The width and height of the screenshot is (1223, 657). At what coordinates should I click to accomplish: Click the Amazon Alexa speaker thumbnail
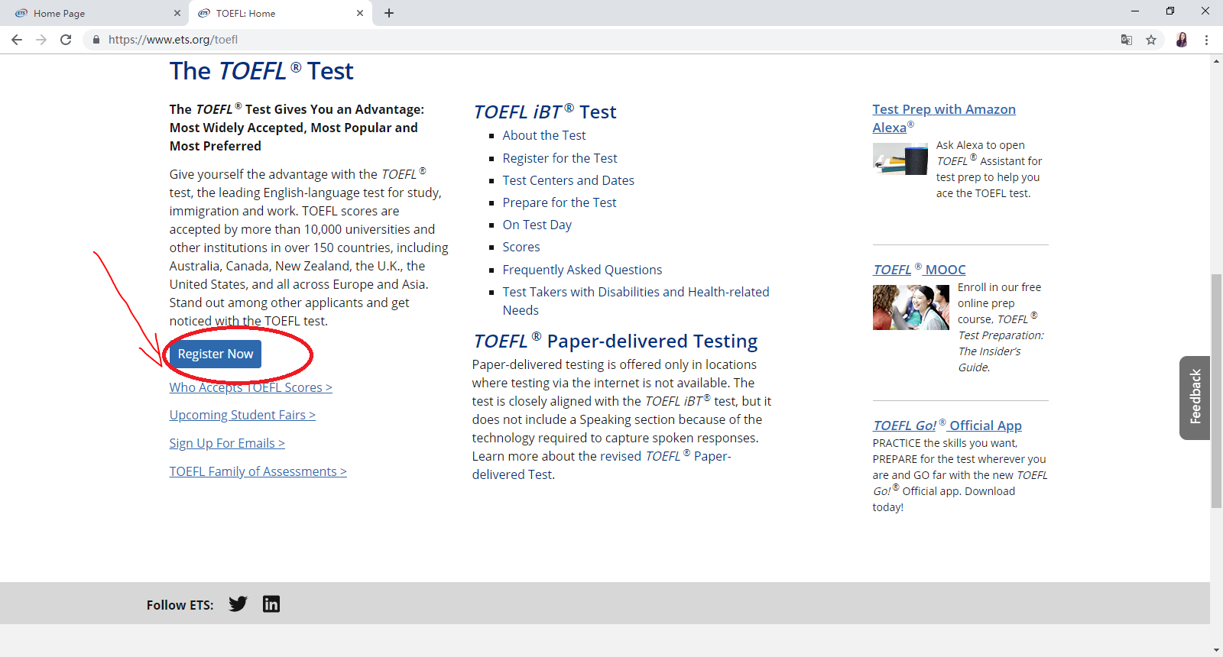coord(900,159)
